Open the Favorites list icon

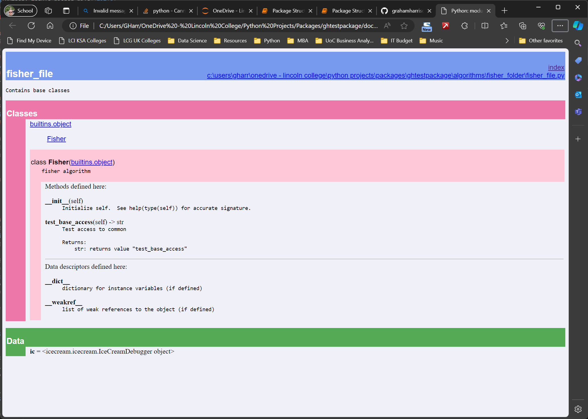click(x=504, y=26)
